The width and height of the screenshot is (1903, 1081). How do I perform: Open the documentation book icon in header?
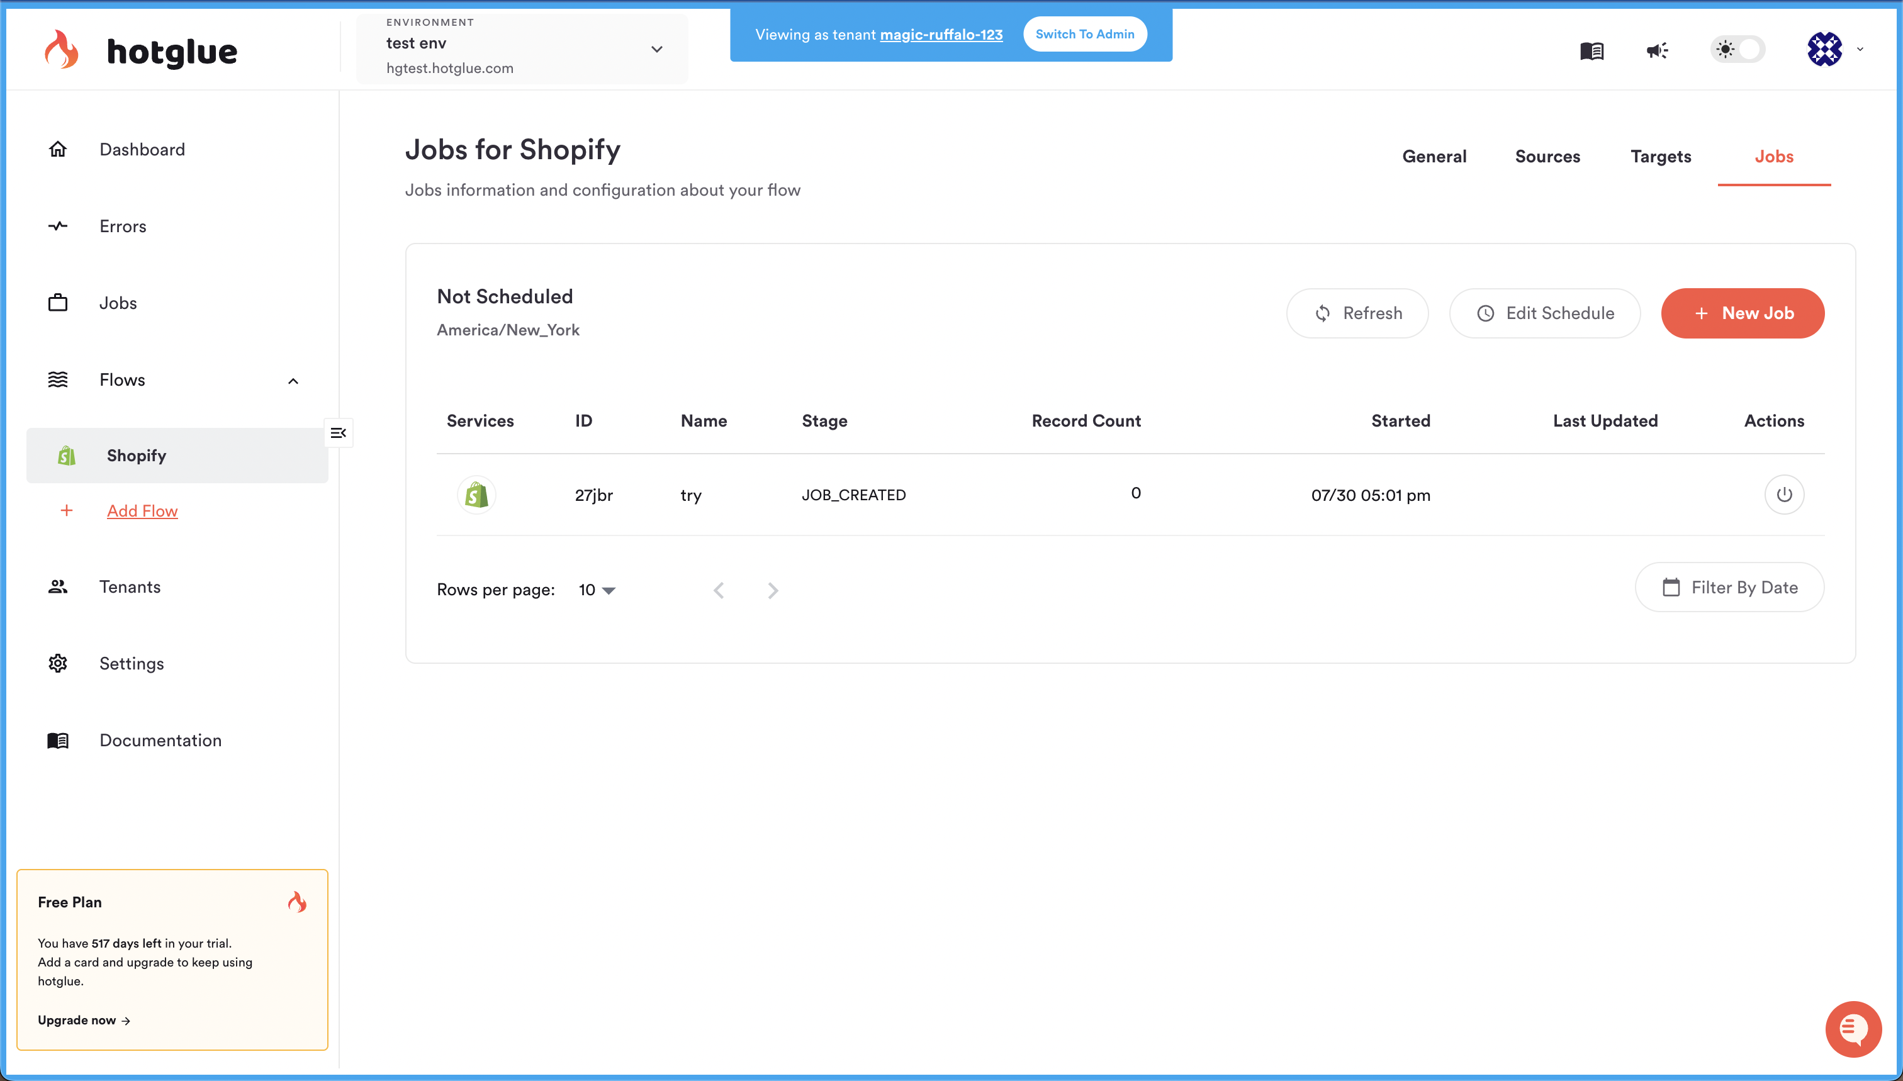coord(1592,50)
